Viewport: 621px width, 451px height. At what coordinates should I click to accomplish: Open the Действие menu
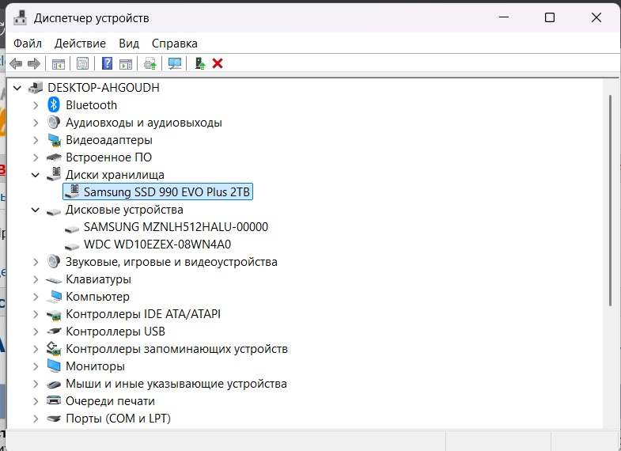80,44
